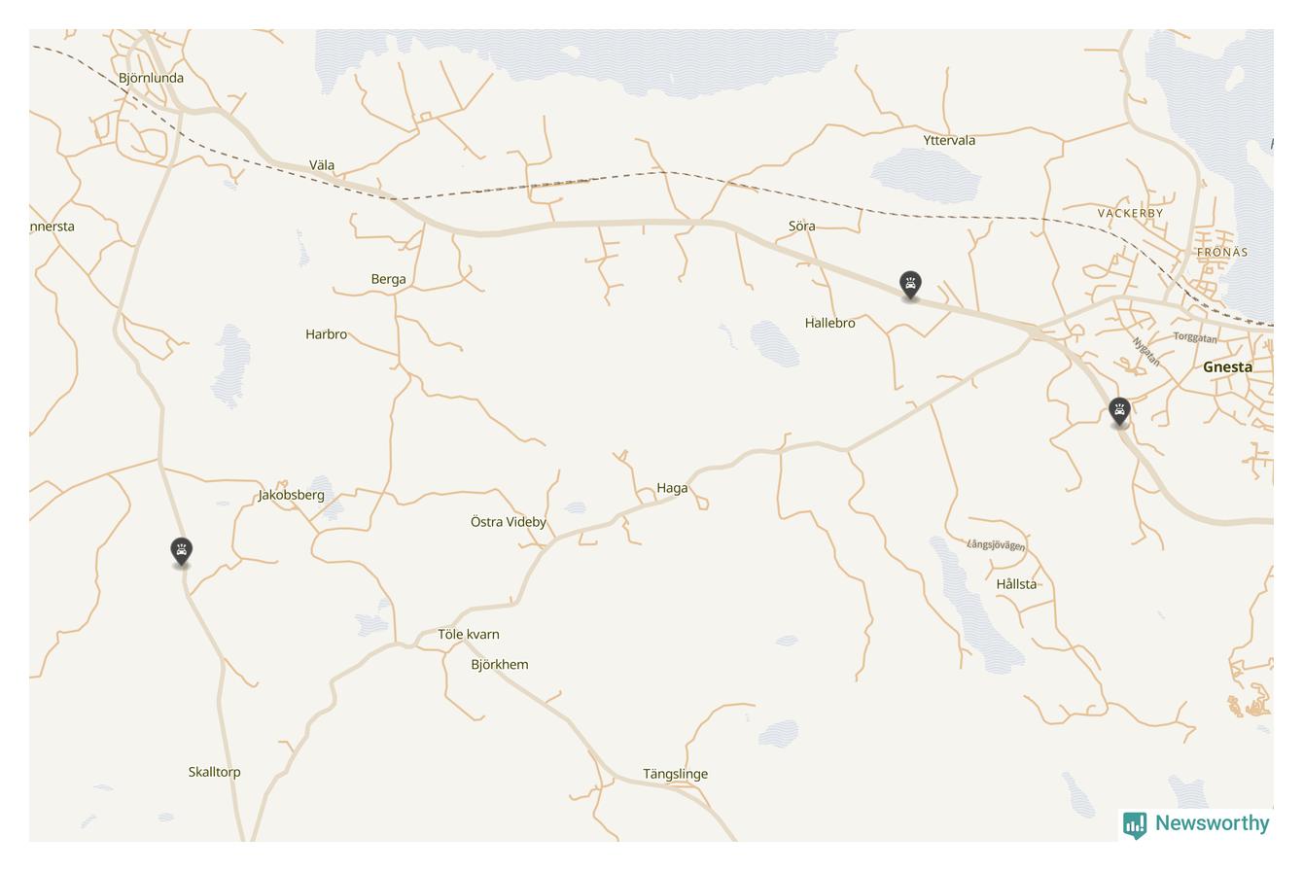Select the Östra Videby label

click(509, 522)
